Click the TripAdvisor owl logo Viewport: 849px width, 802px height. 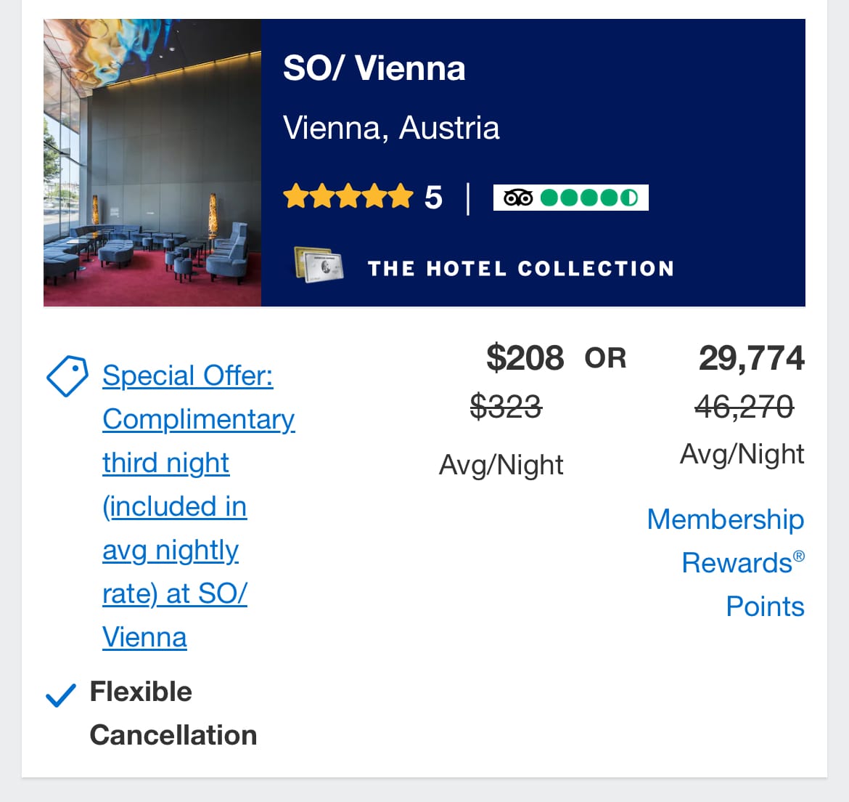[x=518, y=198]
